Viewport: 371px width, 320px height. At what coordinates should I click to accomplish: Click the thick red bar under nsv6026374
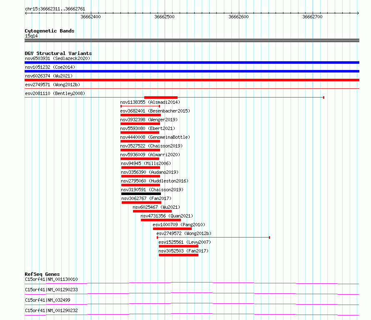[192, 80]
